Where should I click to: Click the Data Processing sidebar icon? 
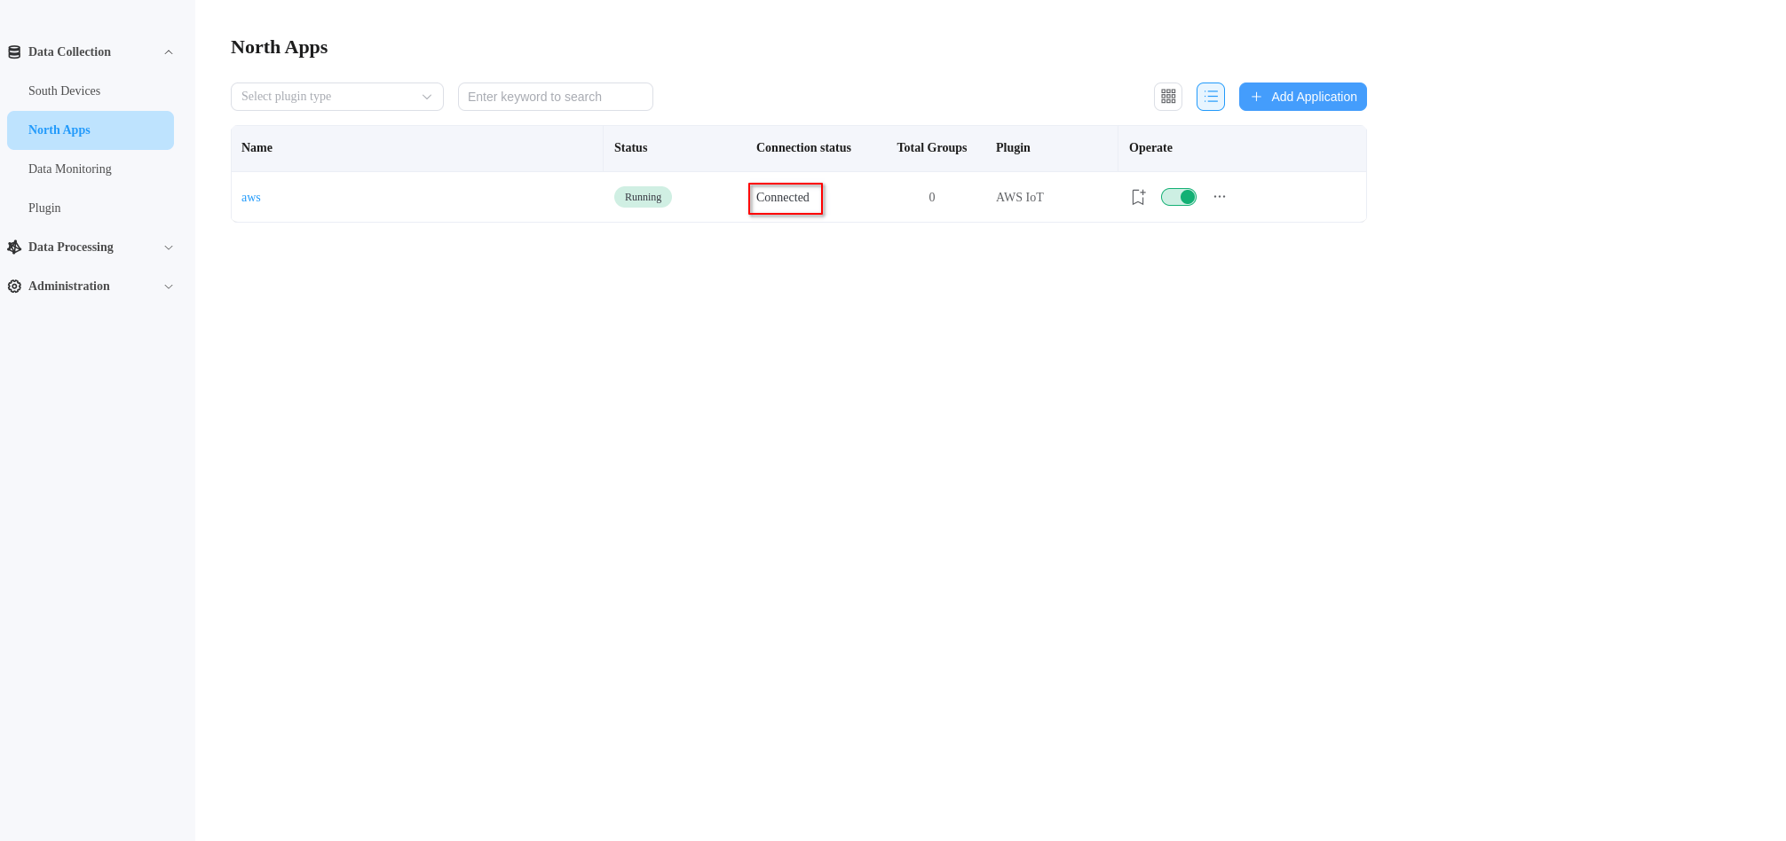tap(13, 247)
